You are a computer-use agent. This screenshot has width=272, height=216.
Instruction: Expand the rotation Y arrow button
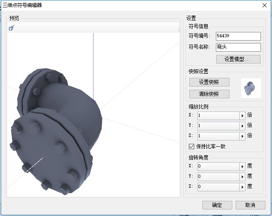tap(243, 177)
